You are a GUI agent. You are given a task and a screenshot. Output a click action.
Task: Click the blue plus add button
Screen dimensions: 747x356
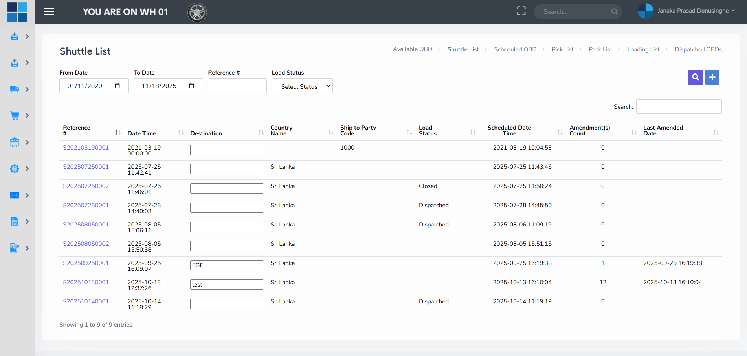(x=712, y=77)
